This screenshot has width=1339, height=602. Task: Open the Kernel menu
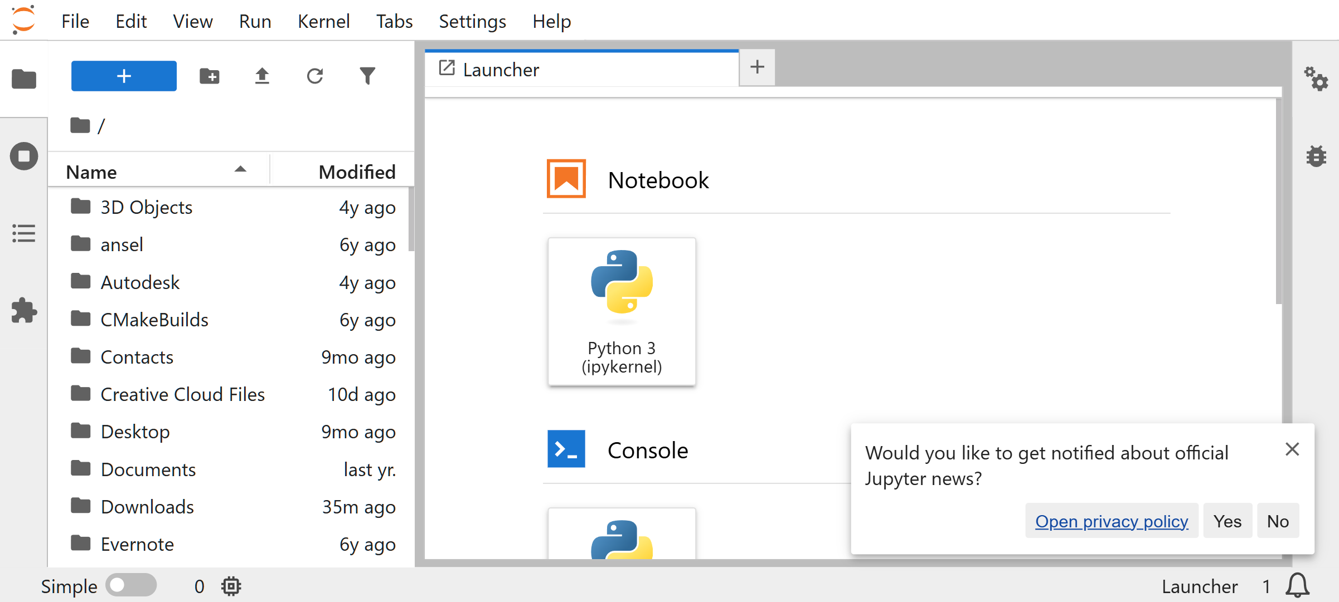click(323, 21)
